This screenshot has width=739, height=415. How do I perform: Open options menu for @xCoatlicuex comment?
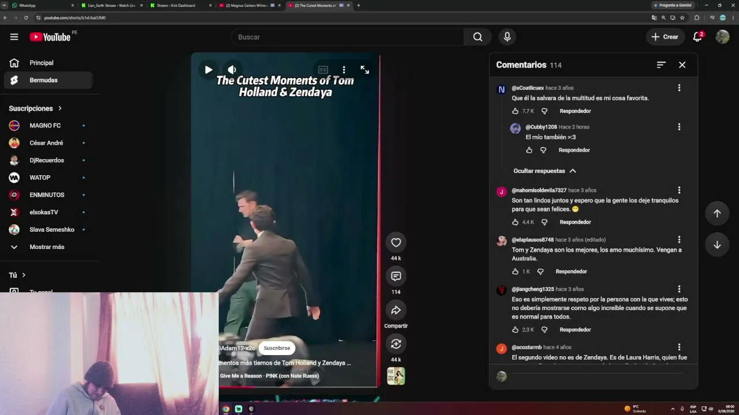679,88
